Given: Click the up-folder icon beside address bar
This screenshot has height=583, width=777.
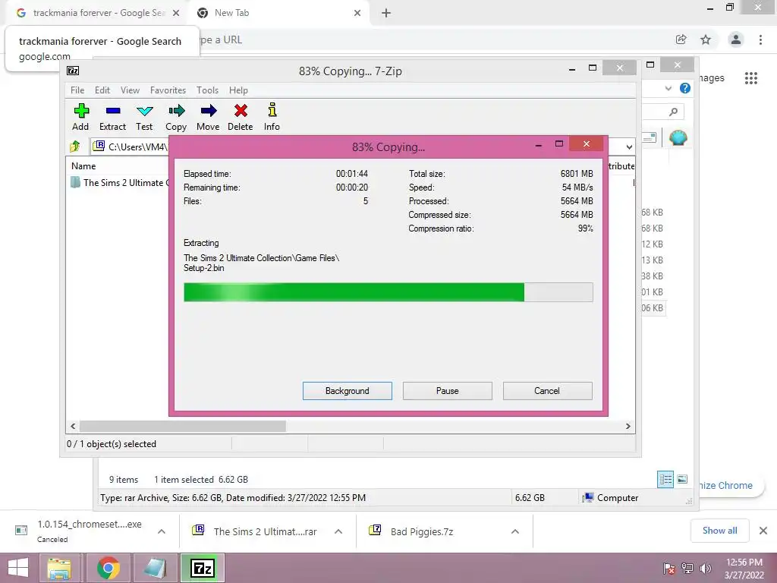Looking at the screenshot, I should click(75, 147).
